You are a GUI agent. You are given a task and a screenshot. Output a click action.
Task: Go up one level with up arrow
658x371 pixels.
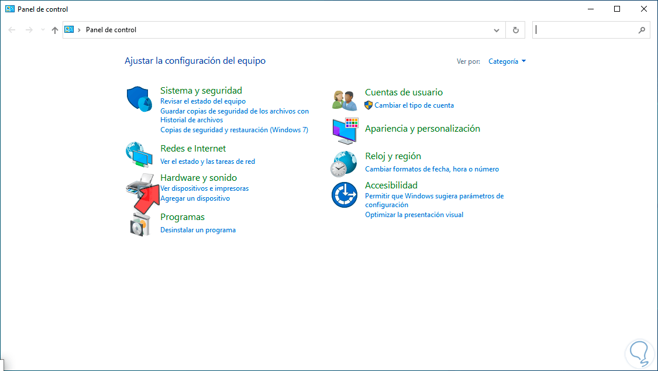click(x=55, y=30)
